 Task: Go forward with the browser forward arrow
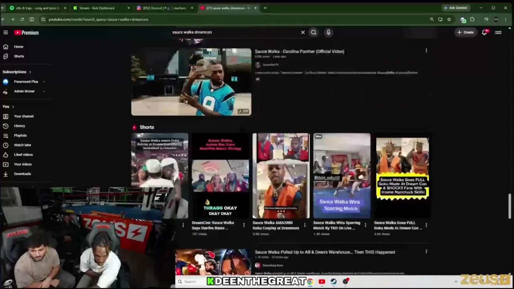click(12, 19)
